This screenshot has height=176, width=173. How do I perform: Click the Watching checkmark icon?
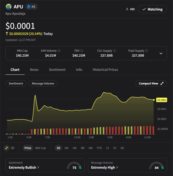(144, 9)
